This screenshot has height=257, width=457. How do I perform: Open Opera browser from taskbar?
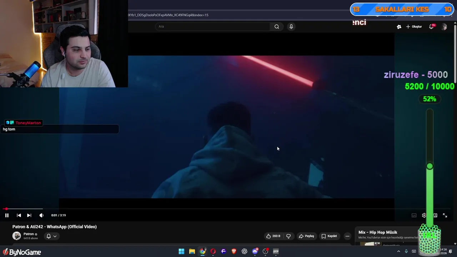point(213,251)
